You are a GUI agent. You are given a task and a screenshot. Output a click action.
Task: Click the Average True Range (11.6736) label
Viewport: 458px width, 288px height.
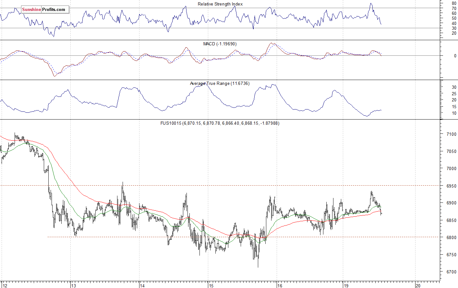[x=220, y=83]
